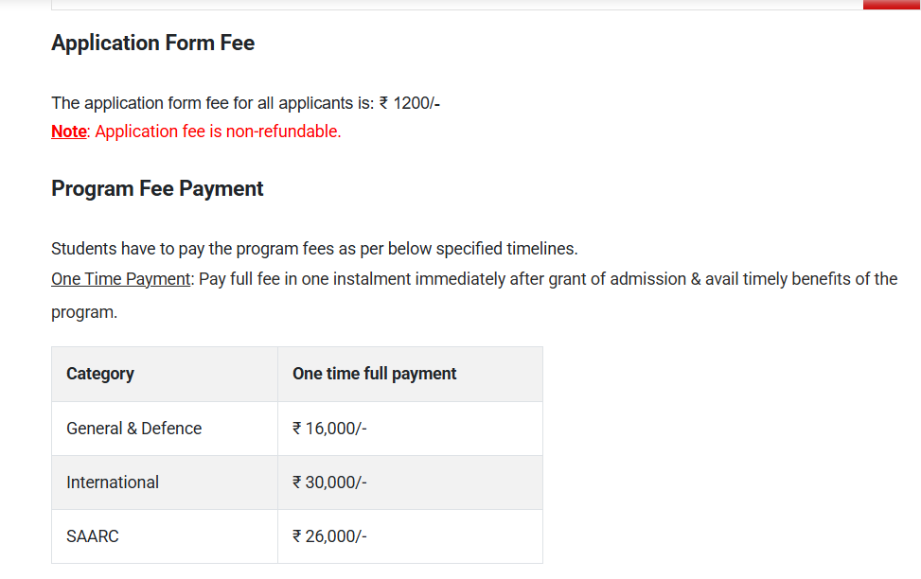Viewport: 921px width, 579px height.
Task: Click the underlined One Time Payment text
Action: 120,279
